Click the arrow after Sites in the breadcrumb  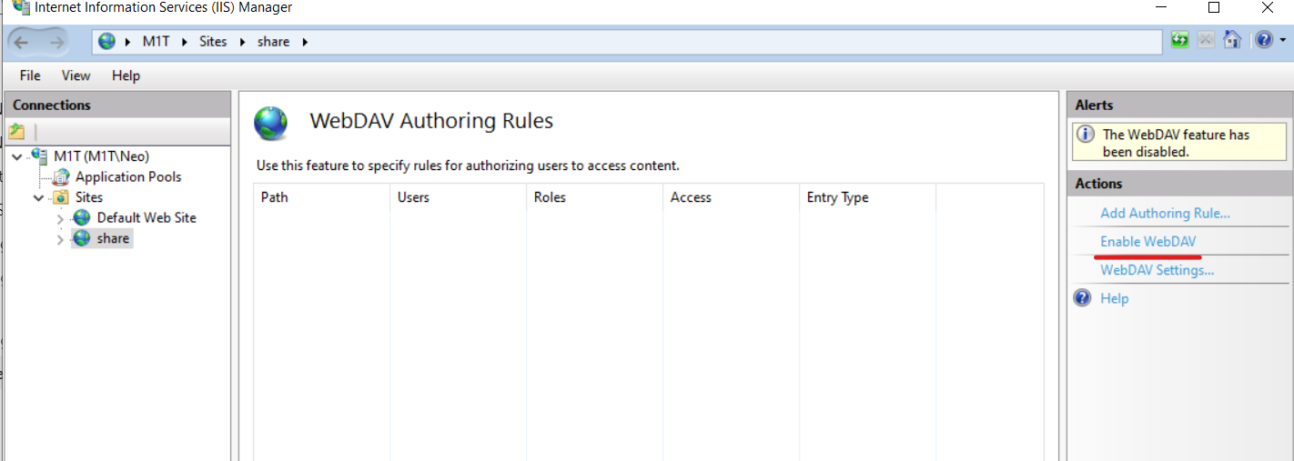pyautogui.click(x=241, y=42)
